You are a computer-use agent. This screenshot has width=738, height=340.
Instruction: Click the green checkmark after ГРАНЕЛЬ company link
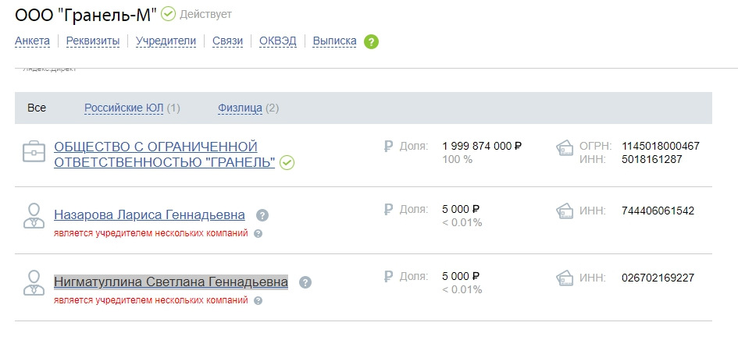287,163
